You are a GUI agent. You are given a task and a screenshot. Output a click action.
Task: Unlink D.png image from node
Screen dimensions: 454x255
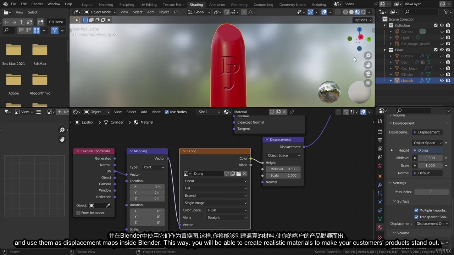point(244,174)
